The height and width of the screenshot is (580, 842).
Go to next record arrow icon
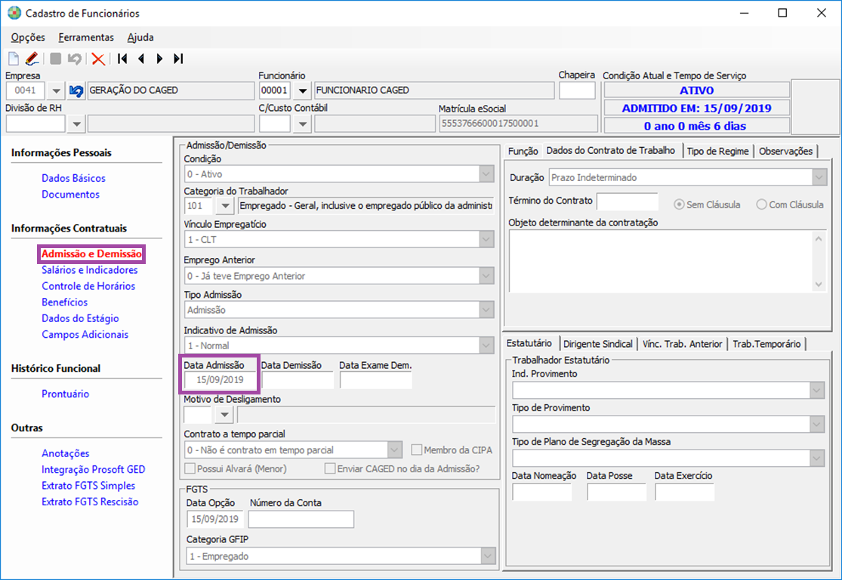pyautogui.click(x=159, y=59)
